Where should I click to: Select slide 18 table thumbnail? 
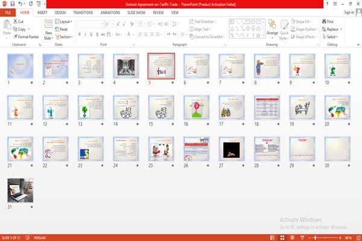(267, 108)
